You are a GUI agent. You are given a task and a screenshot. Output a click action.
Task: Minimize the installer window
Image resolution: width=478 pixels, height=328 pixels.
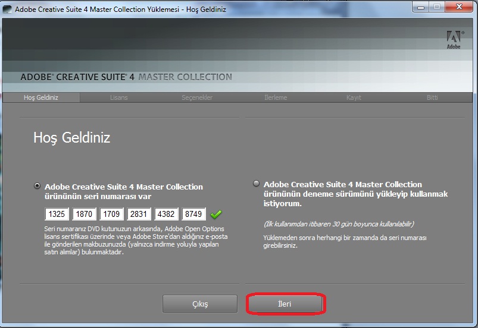(x=421, y=7)
